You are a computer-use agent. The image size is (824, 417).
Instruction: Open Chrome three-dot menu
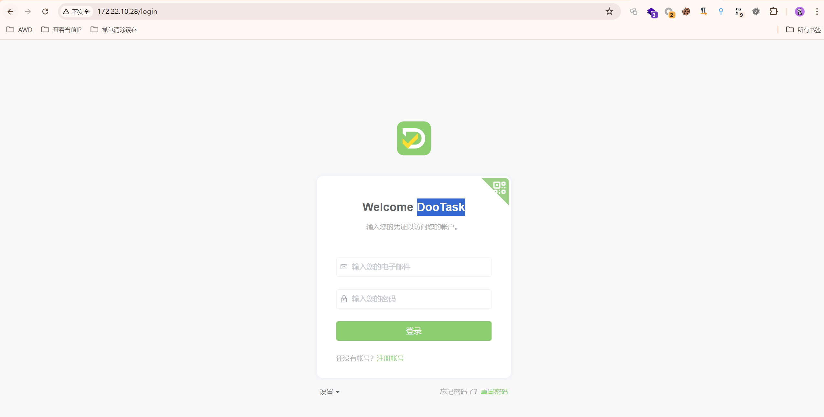(817, 12)
